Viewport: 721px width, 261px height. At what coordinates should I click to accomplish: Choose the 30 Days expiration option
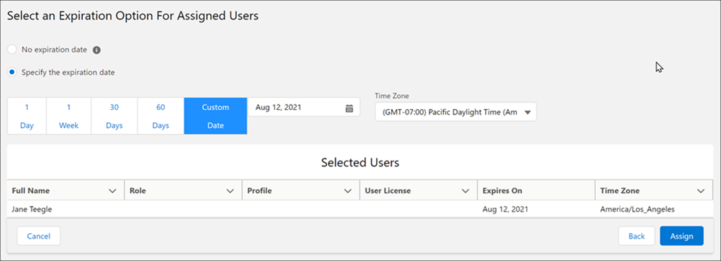click(114, 116)
